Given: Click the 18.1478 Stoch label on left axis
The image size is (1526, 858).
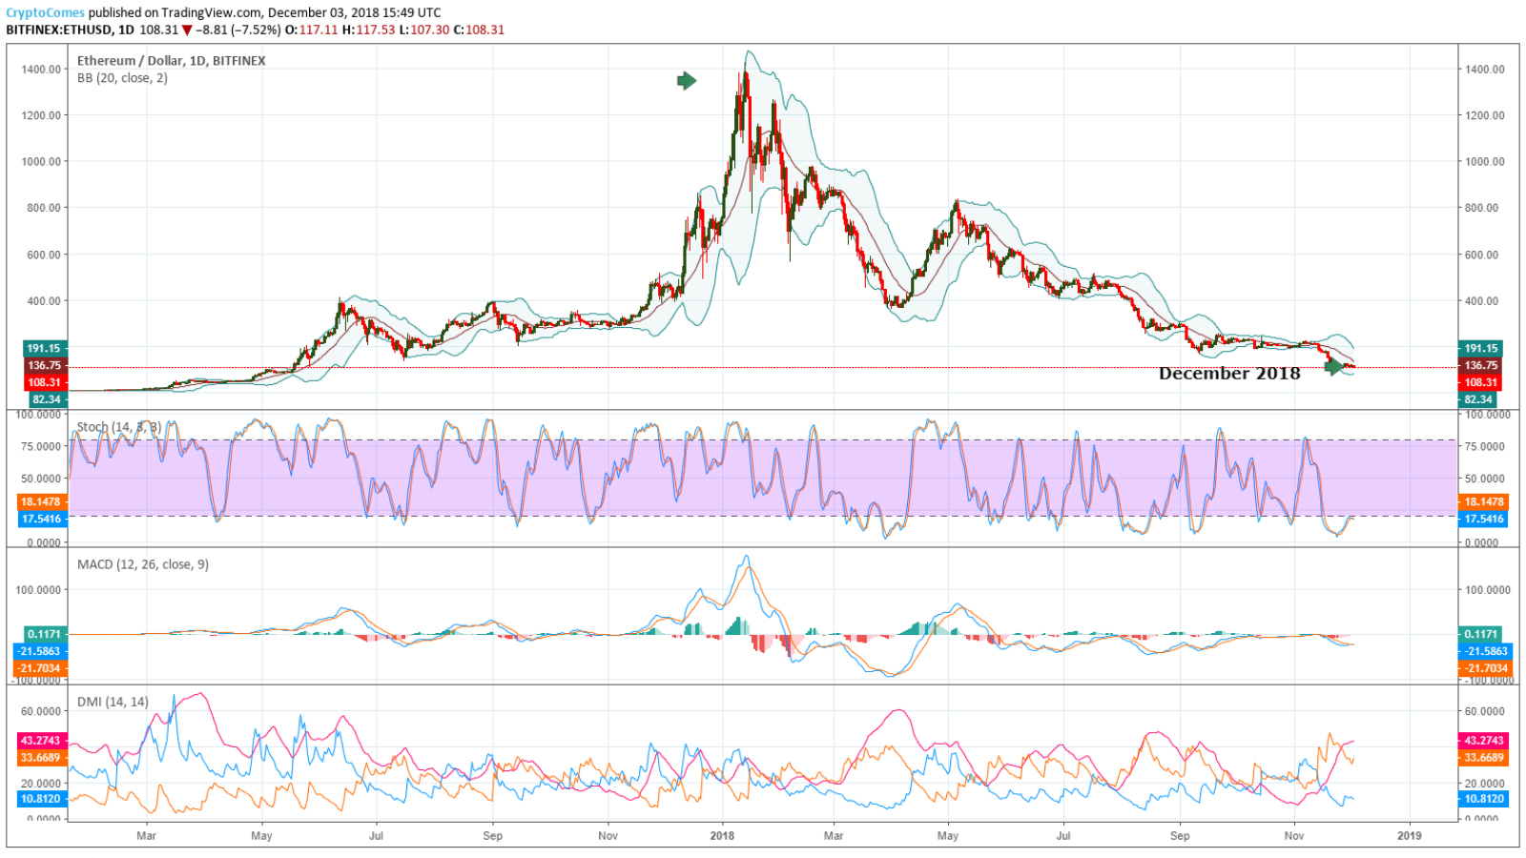Looking at the screenshot, I should point(41,501).
